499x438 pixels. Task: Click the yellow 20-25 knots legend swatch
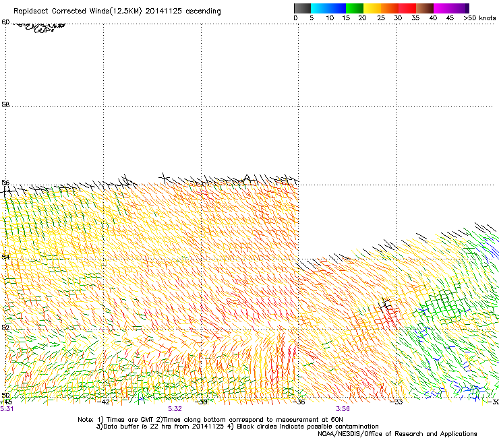coord(372,8)
